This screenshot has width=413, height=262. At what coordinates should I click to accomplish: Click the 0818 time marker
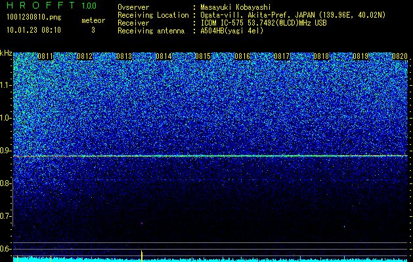pyautogui.click(x=321, y=56)
